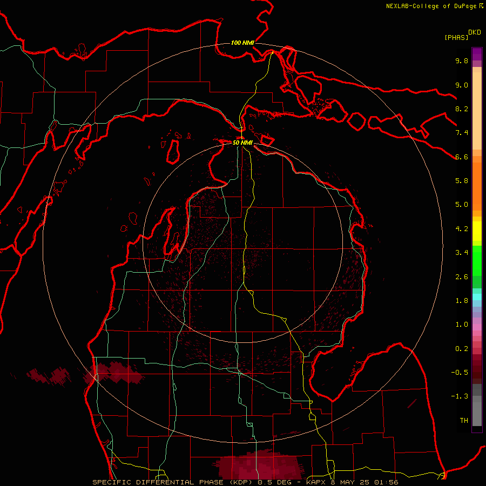Select the 2.6 value on the scale

462,277
